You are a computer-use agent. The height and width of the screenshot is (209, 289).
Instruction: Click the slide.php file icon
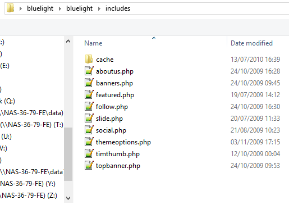(x=89, y=118)
